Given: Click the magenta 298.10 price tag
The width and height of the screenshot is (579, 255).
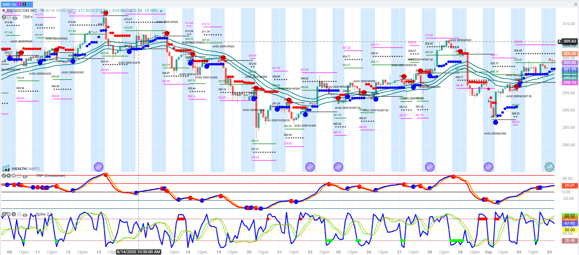Looking at the screenshot, I should [x=569, y=82].
